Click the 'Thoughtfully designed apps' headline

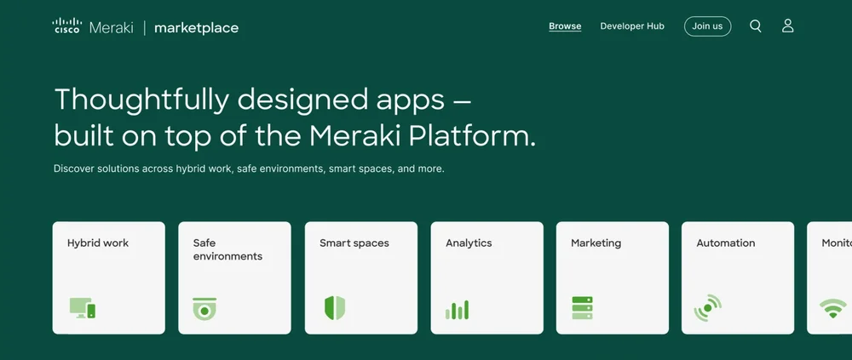coord(295,117)
